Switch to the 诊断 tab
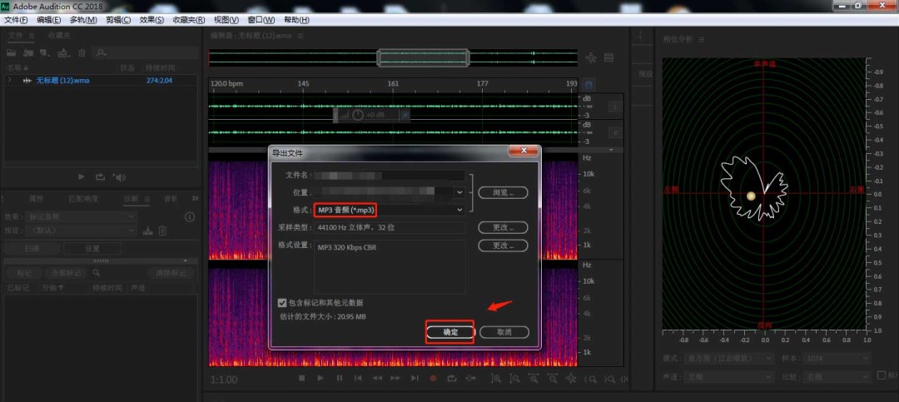The image size is (899, 402). (131, 199)
